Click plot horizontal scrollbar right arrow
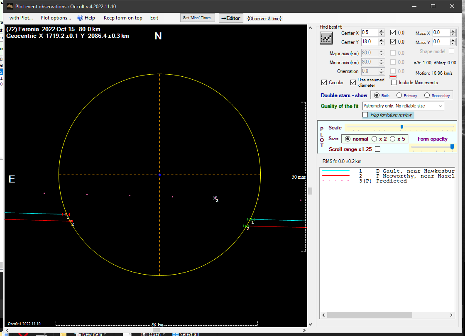This screenshot has height=336, width=465. (304, 330)
